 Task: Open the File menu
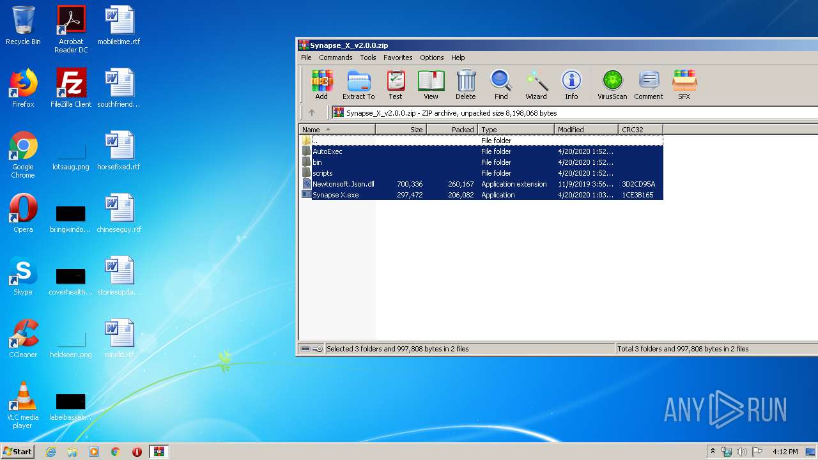pos(306,57)
